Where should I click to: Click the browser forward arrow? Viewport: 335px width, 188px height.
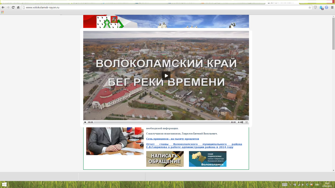(x=8, y=7)
